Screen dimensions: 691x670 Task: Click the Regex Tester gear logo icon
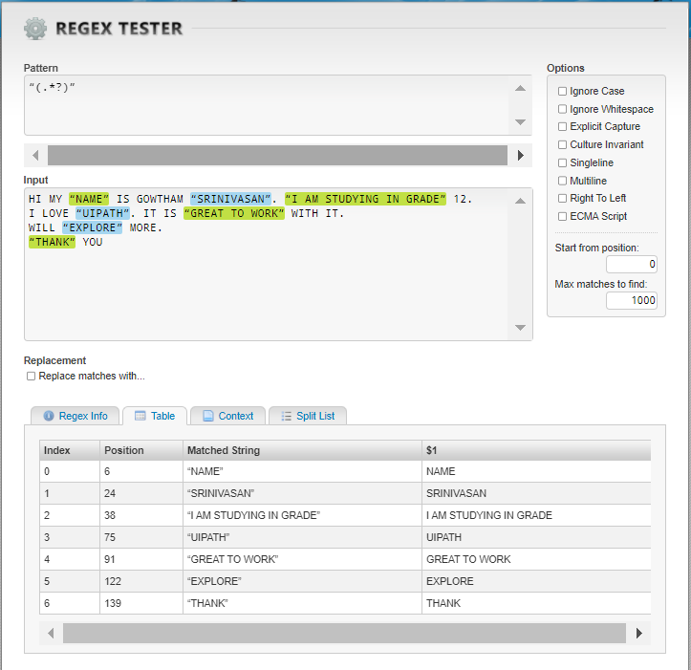(x=35, y=29)
